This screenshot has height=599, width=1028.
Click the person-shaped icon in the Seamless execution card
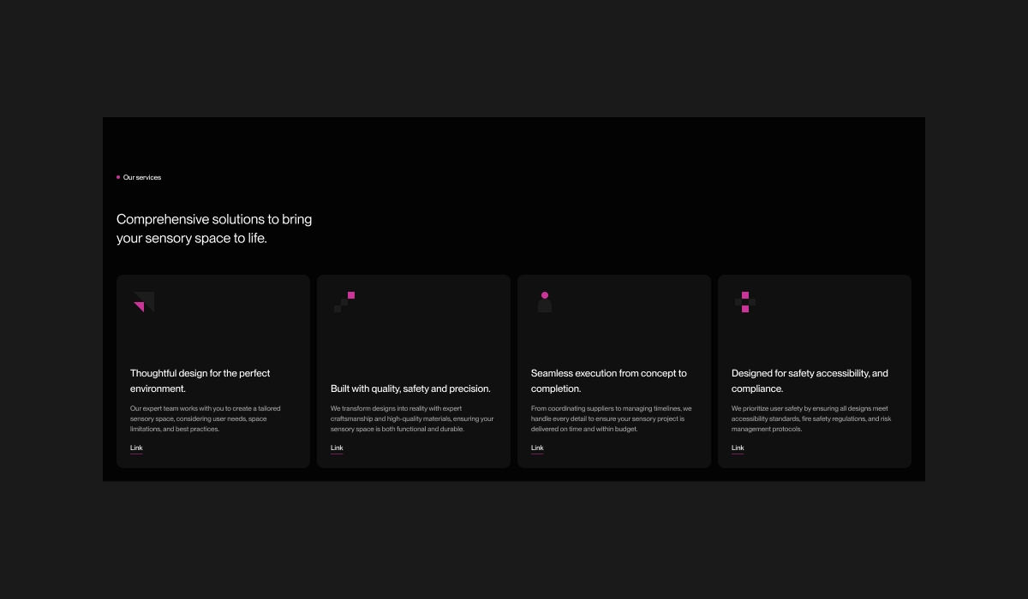pos(545,302)
